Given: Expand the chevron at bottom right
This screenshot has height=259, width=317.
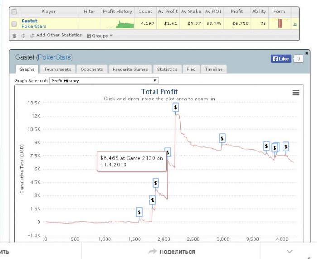Looking at the screenshot, I should click(289, 251).
